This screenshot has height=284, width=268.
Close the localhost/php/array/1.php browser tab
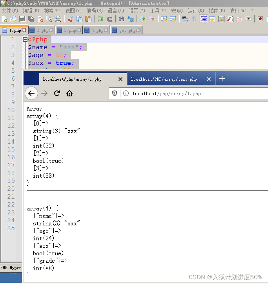pos(120,79)
